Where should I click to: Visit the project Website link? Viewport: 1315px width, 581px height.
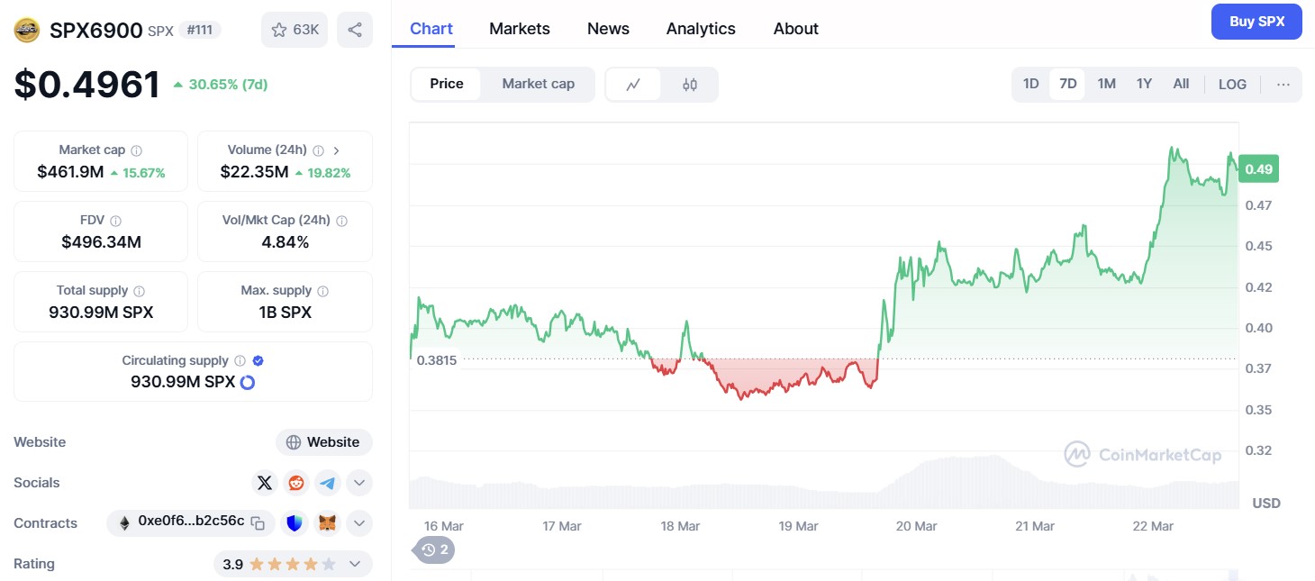click(324, 442)
